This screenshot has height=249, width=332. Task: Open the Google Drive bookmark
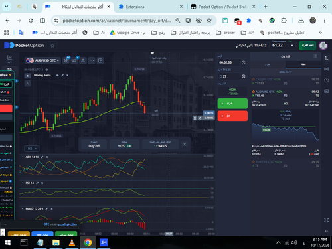[128, 33]
